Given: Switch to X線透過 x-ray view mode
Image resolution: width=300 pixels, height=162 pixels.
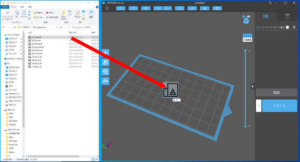Looking at the screenshot, I should tap(247, 40).
